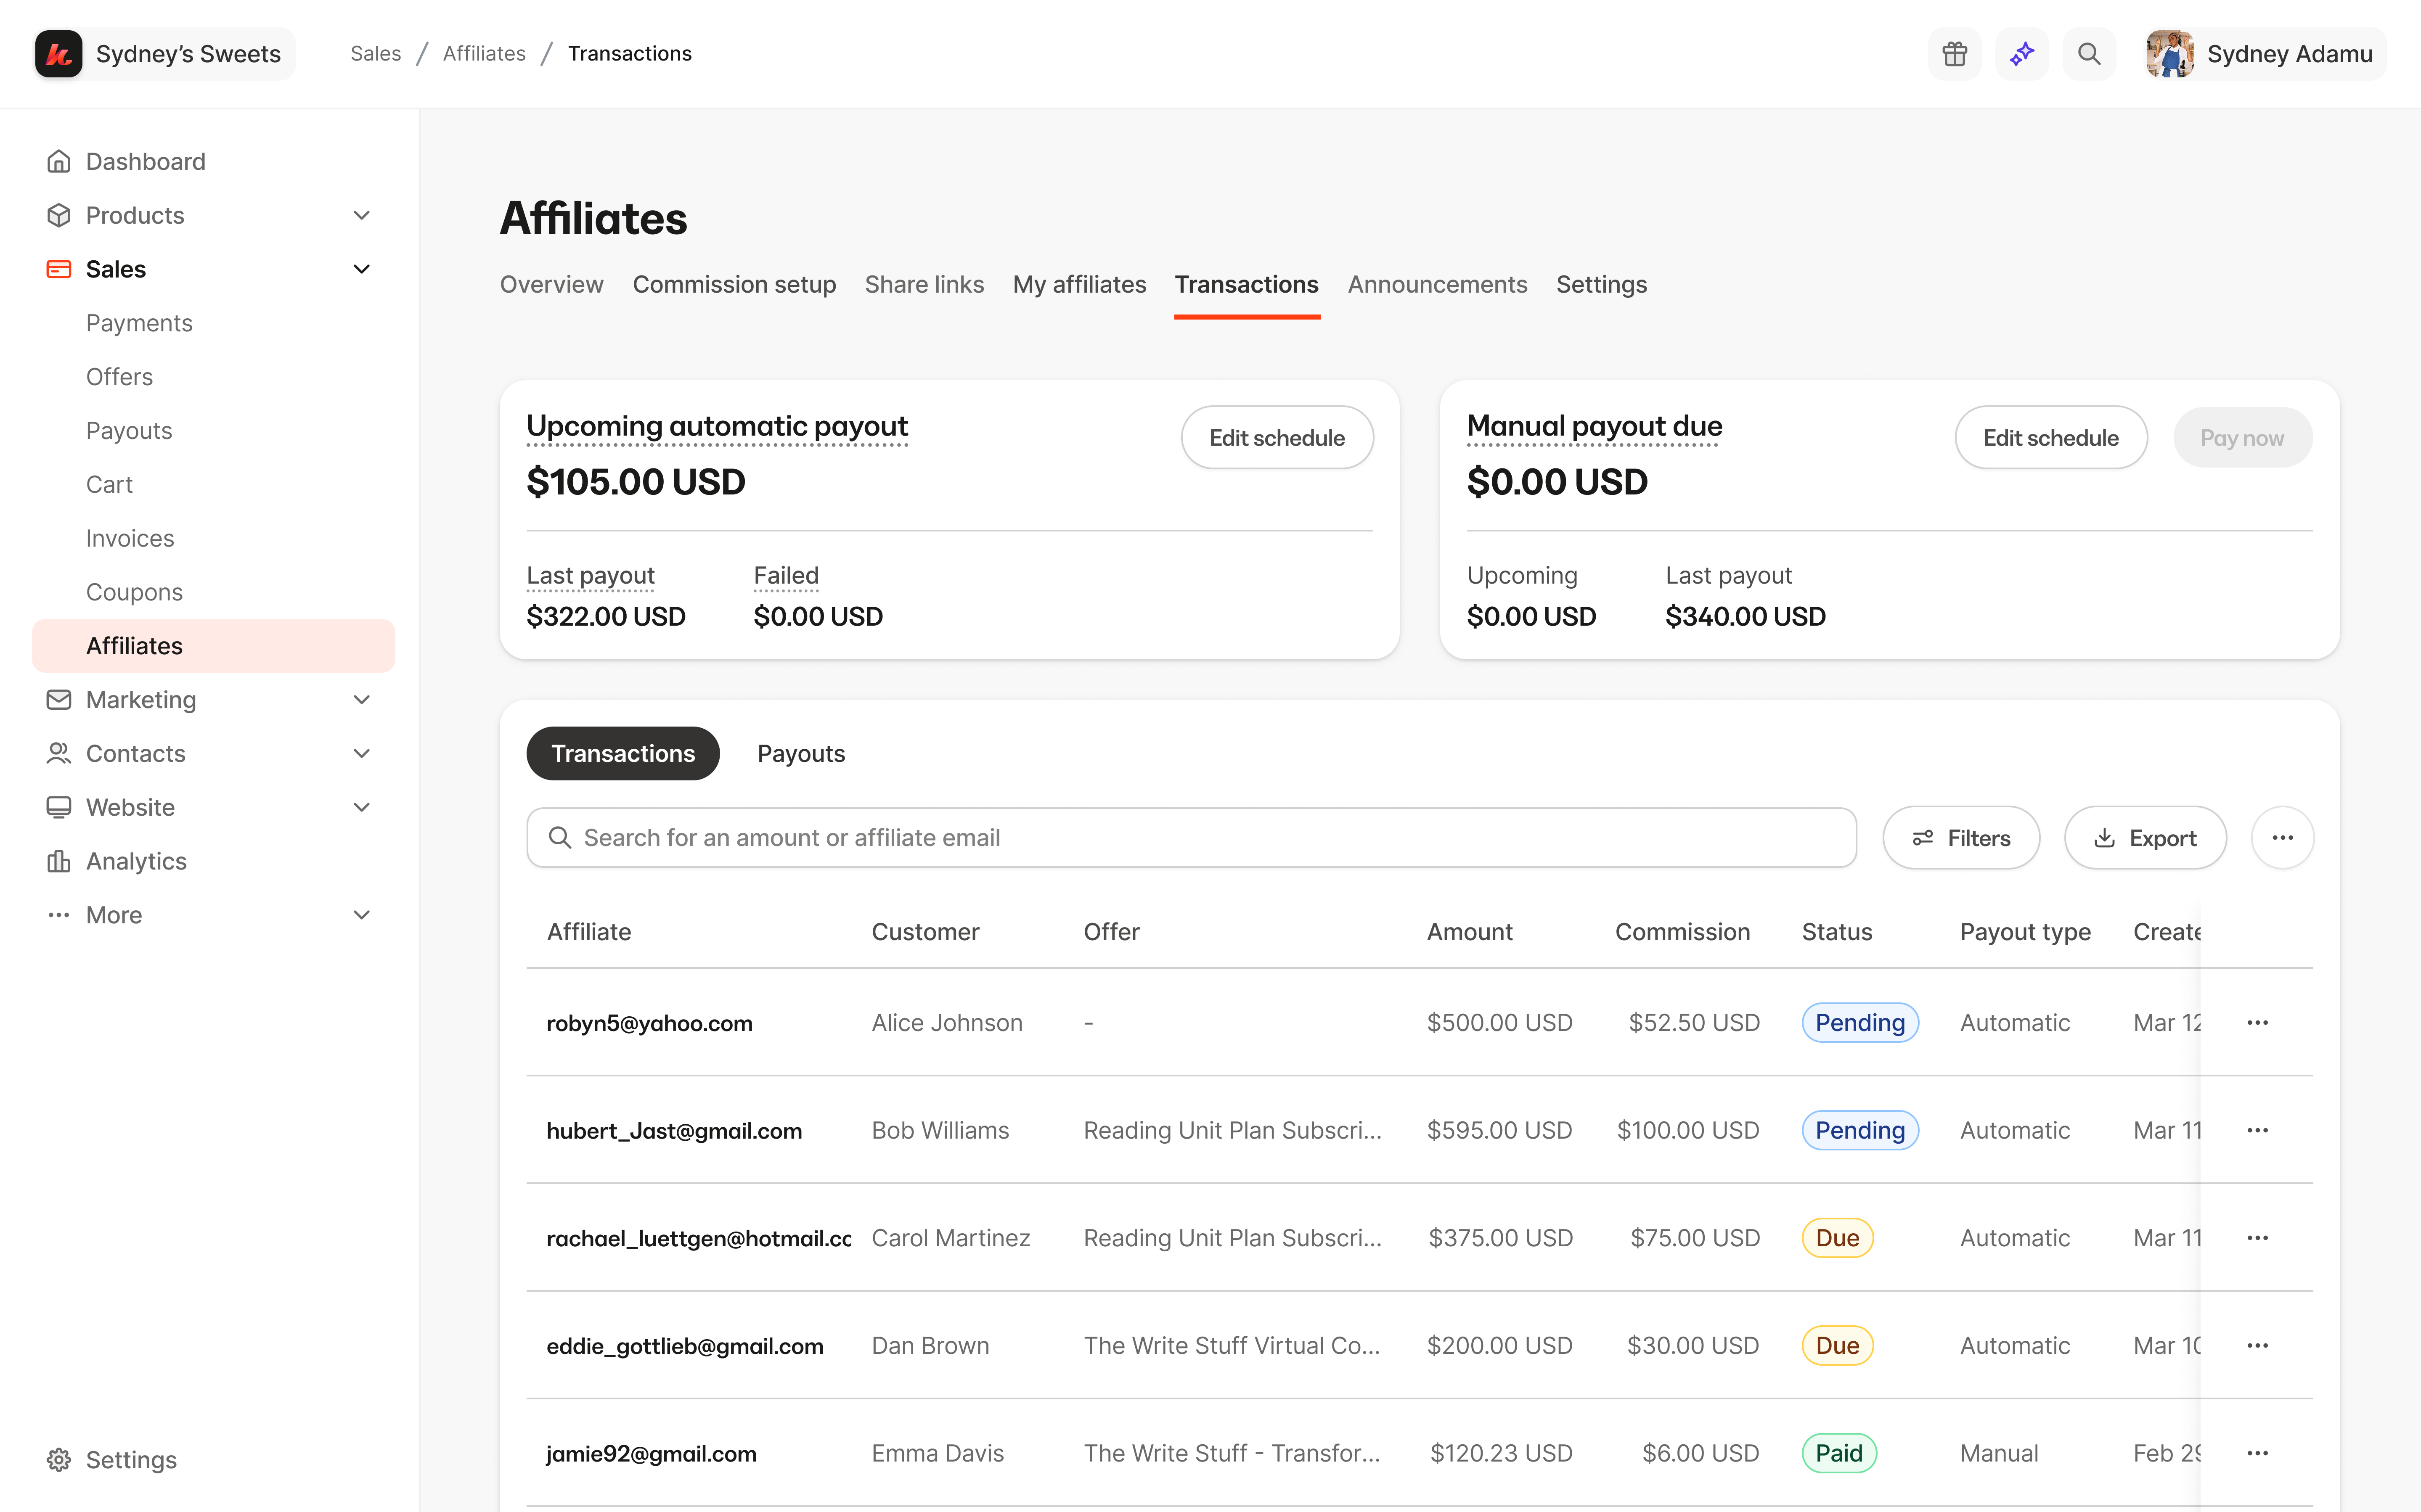2421x1512 pixels.
Task: Open row menu for rachael_luettgen row
Action: pos(2257,1238)
